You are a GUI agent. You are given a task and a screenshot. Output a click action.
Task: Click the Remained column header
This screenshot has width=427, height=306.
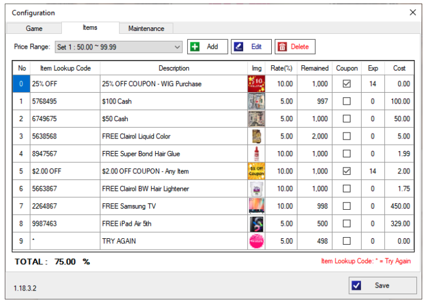pyautogui.click(x=315, y=68)
